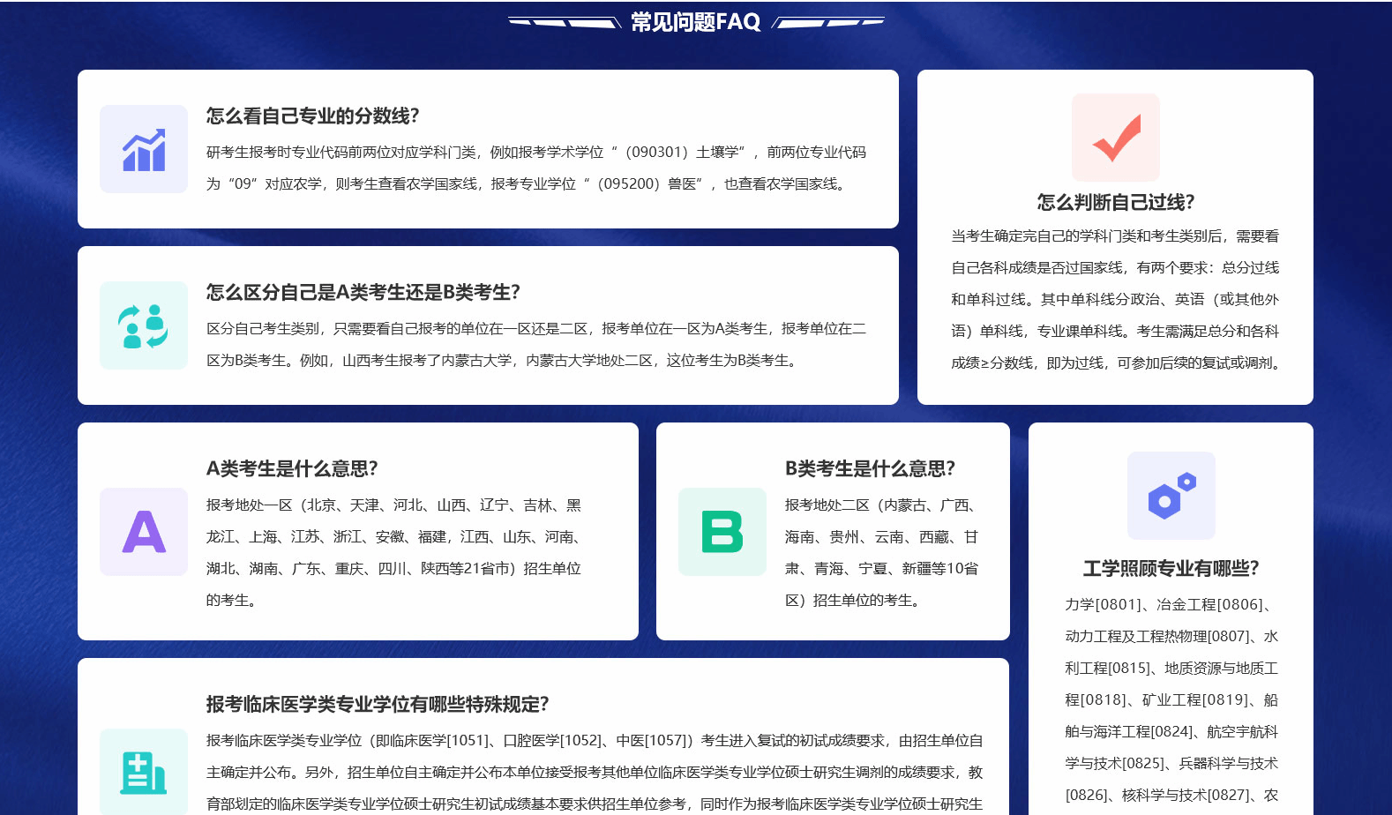This screenshot has width=1392, height=815.
Task: Click the paragraph with the 内蒙古大学 example
Action: click(536, 344)
